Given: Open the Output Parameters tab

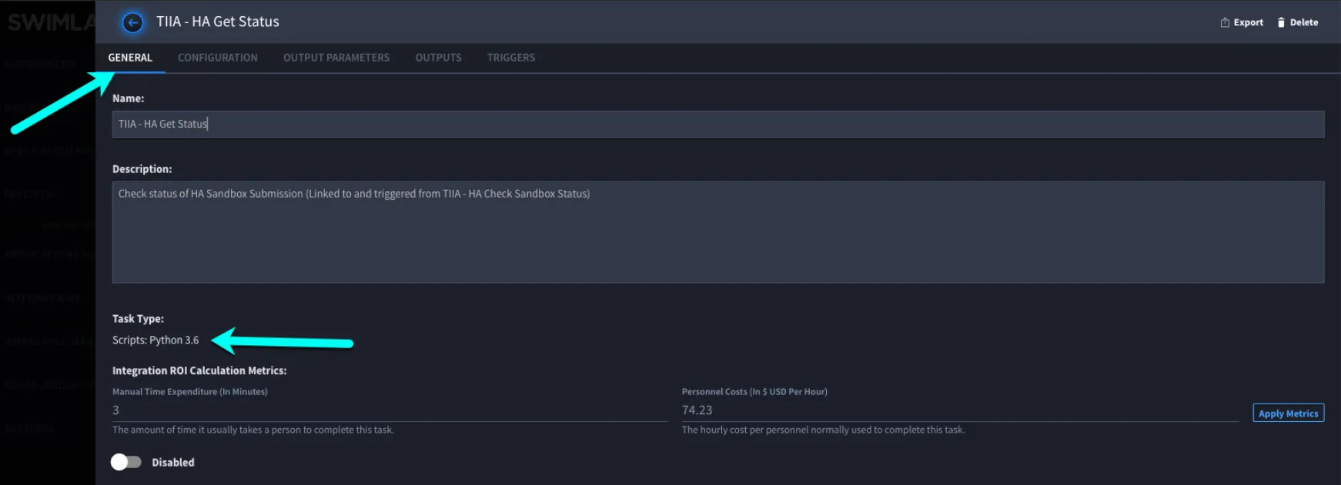Looking at the screenshot, I should 336,58.
